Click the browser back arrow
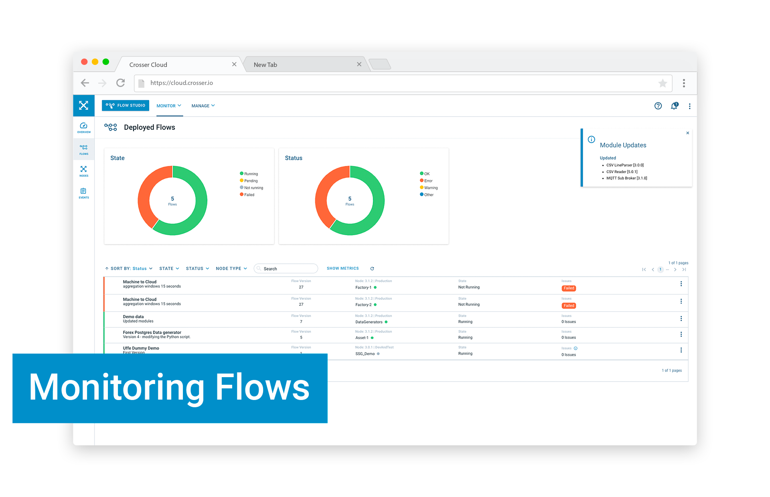This screenshot has height=497, width=770. click(85, 83)
